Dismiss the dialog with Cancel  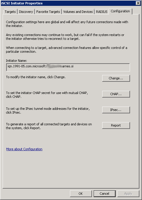(x=105, y=194)
